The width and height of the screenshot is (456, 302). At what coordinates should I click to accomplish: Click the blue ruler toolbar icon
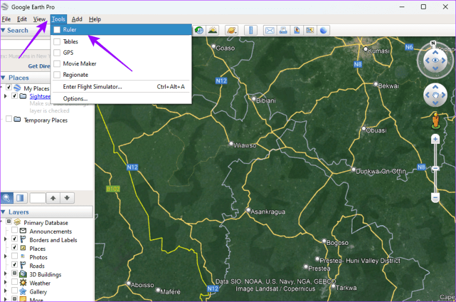(x=251, y=30)
